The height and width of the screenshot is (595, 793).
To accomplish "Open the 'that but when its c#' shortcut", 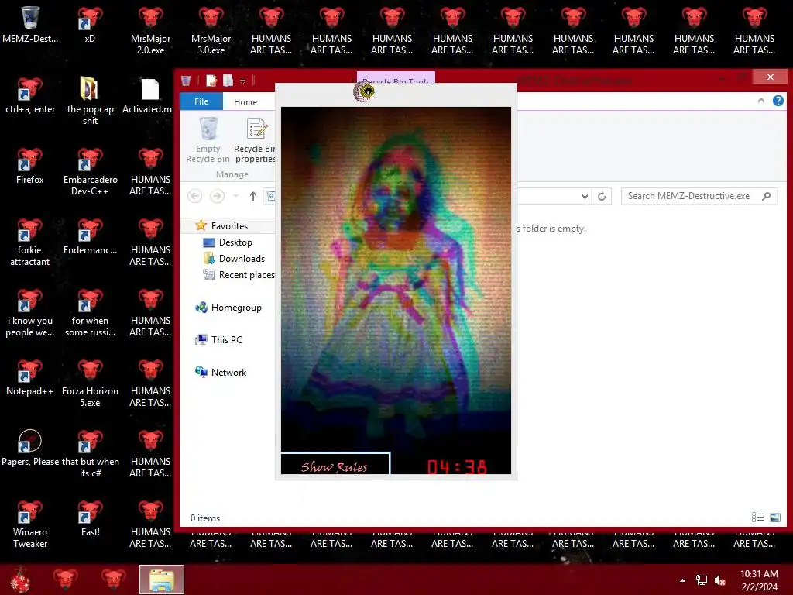I will [x=90, y=452].
